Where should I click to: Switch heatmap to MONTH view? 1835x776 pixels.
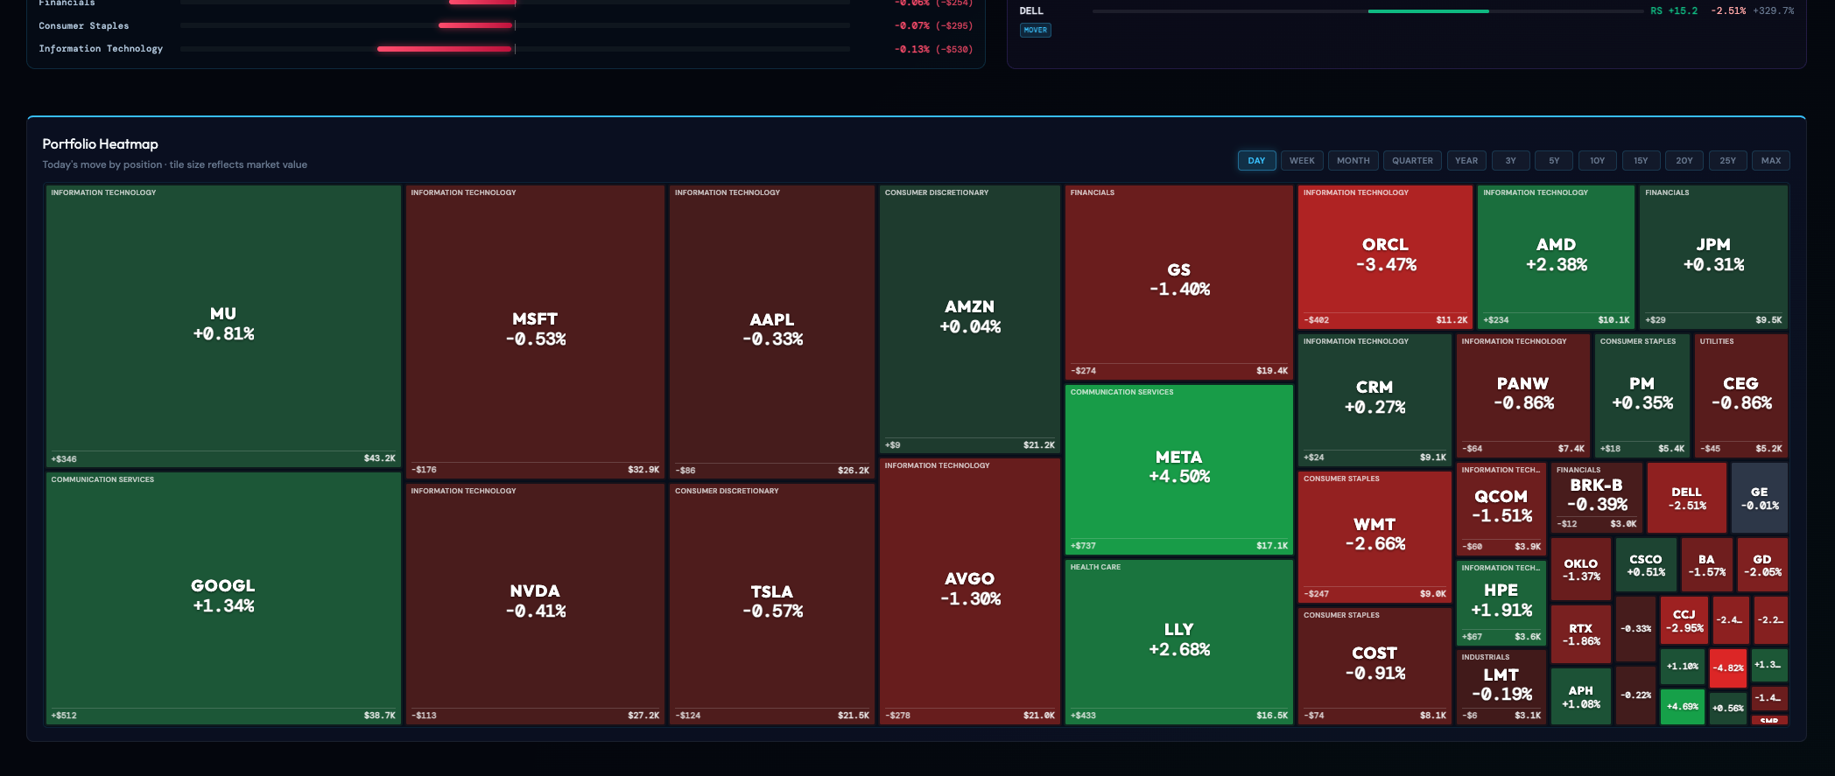[1353, 160]
